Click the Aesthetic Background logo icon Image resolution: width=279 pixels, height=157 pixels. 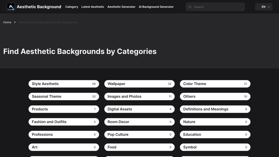tap(11, 7)
